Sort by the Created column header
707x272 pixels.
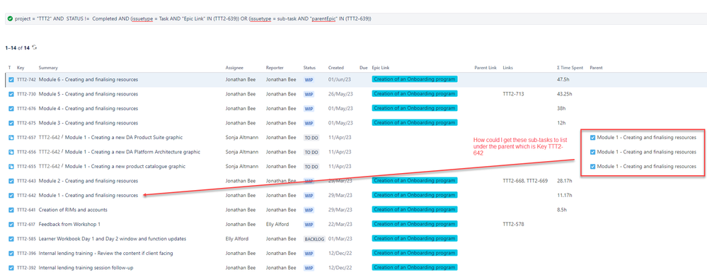click(x=336, y=68)
